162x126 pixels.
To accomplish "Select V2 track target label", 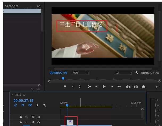I will (26, 123).
